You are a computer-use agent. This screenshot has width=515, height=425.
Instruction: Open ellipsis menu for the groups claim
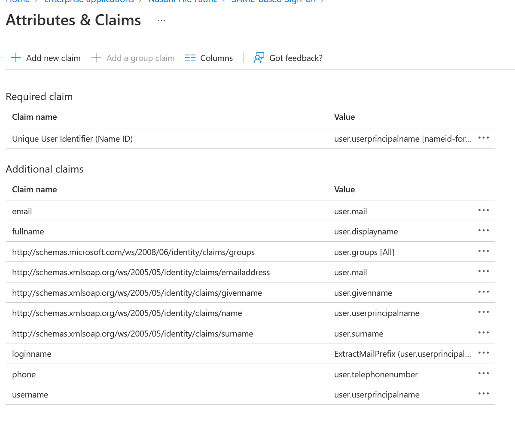click(x=483, y=251)
